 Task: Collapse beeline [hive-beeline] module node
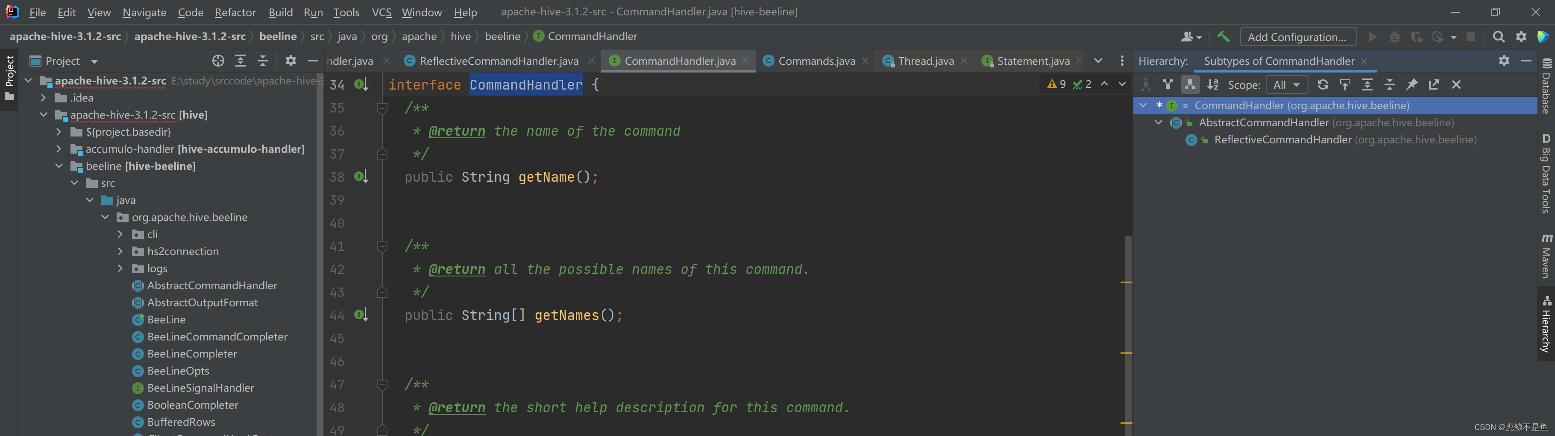point(59,166)
